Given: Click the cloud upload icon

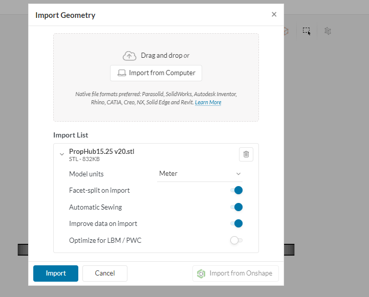Looking at the screenshot, I should pos(129,55).
